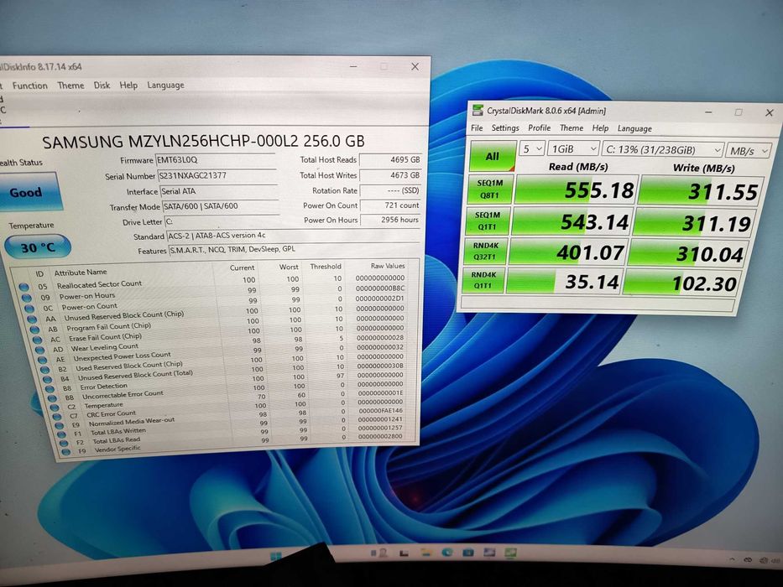Open test count dropdown showing 5
Image resolution: width=783 pixels, height=587 pixels.
pyautogui.click(x=531, y=148)
